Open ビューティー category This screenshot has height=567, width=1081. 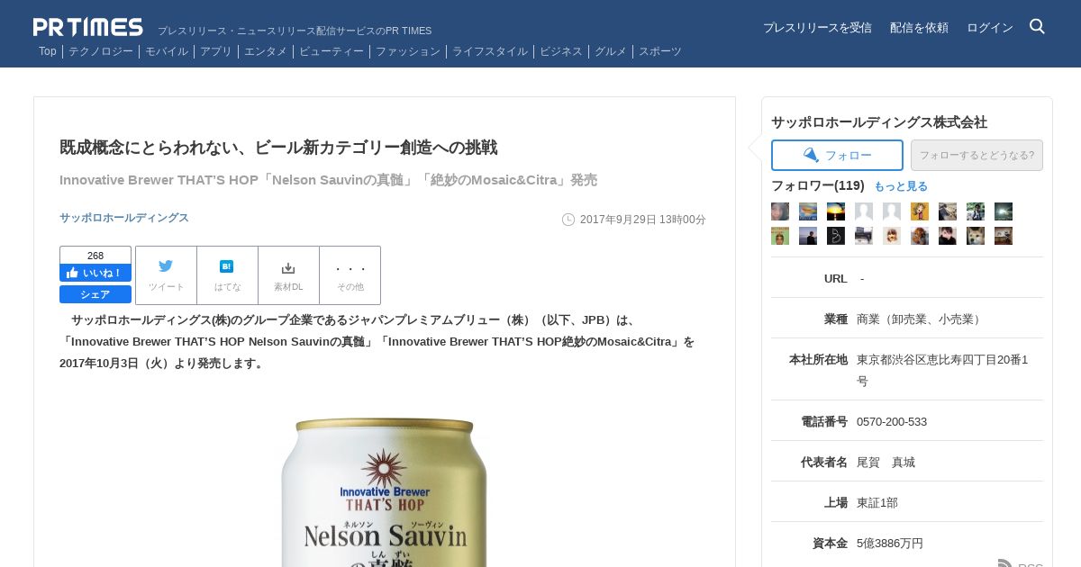(332, 51)
